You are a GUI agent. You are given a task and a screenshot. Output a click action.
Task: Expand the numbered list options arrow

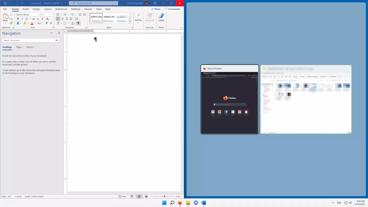click(x=69, y=15)
